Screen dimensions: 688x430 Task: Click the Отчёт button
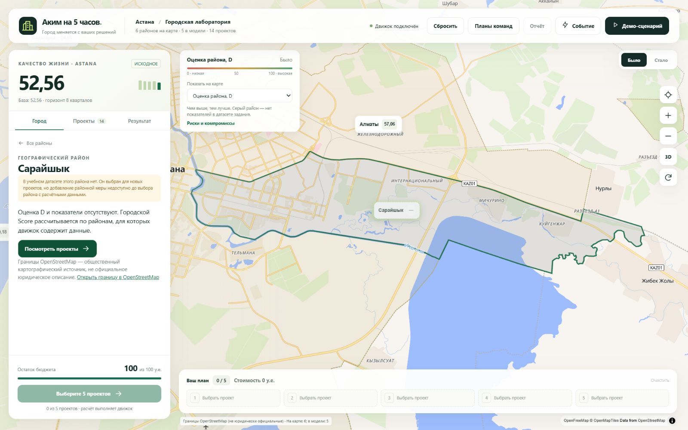[x=537, y=26]
